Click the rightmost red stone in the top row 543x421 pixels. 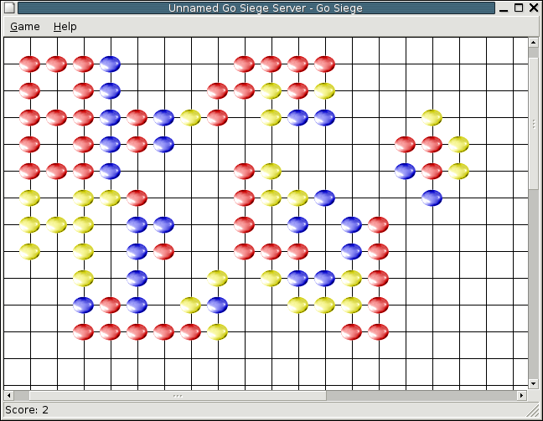click(324, 64)
